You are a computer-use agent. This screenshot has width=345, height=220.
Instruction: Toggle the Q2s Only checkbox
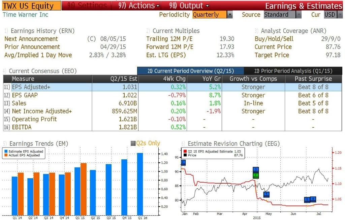click(x=133, y=144)
